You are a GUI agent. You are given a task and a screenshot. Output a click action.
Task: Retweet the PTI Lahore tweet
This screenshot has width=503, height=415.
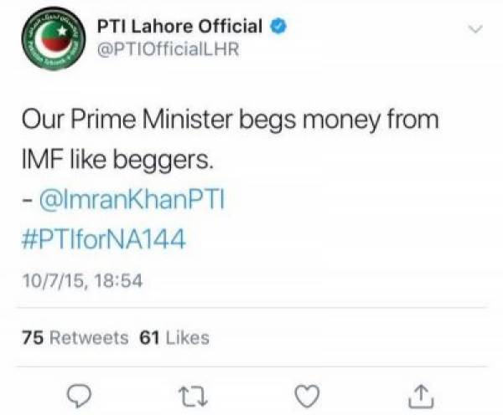(193, 397)
